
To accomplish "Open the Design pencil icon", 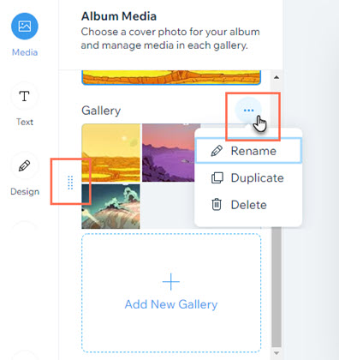I will coord(24,165).
